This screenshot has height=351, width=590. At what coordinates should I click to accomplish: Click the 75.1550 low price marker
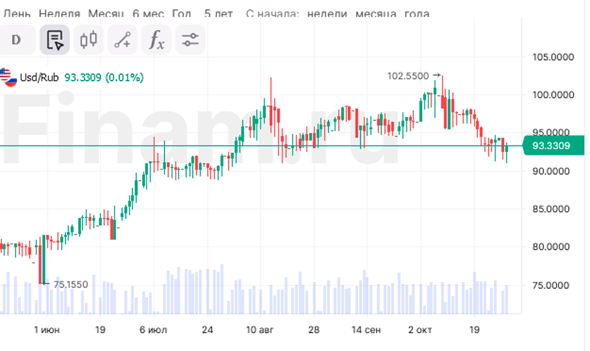click(70, 284)
